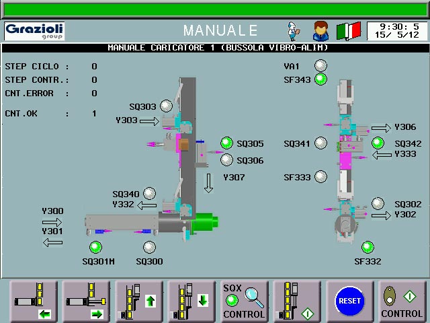Activate valve Y300 right arrow
The width and height of the screenshot is (430, 323).
click(52, 222)
